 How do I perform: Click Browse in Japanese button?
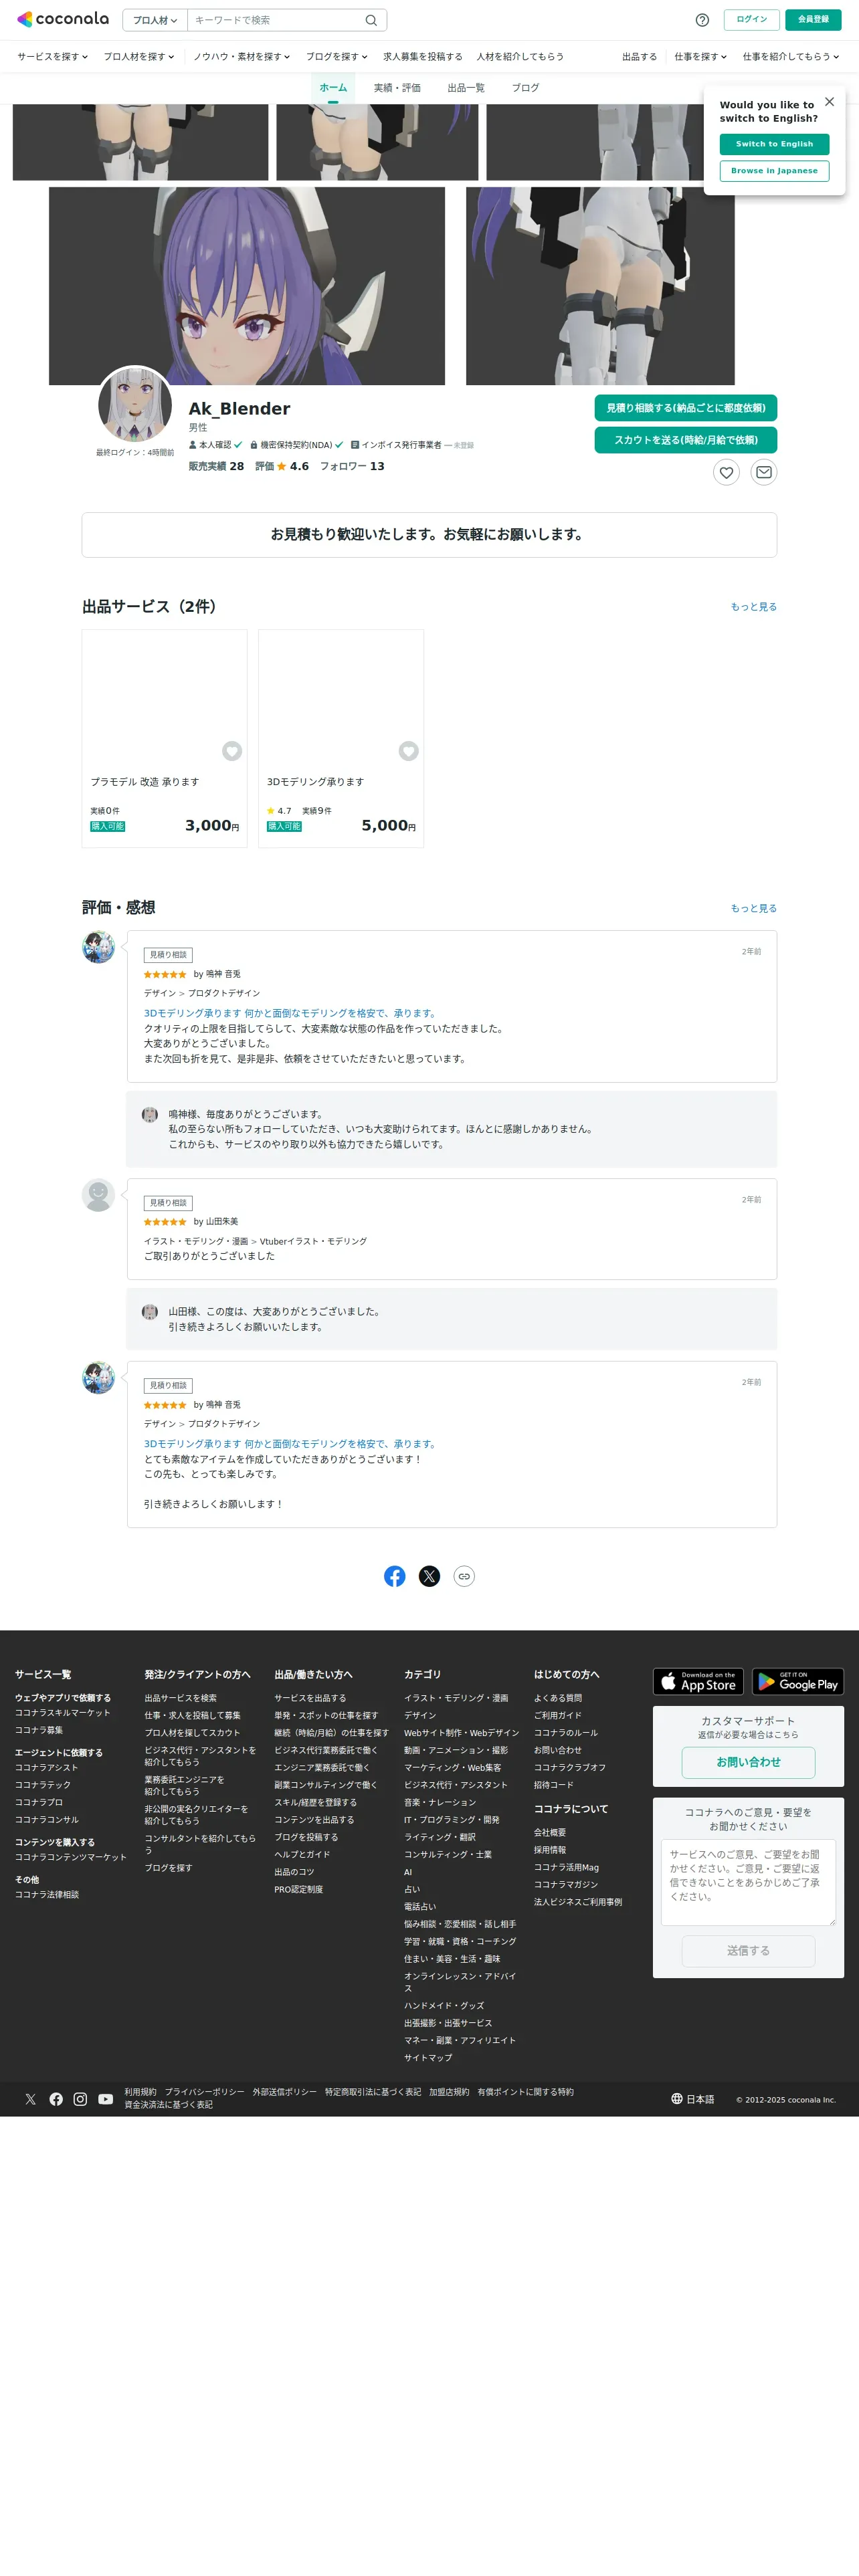point(774,171)
